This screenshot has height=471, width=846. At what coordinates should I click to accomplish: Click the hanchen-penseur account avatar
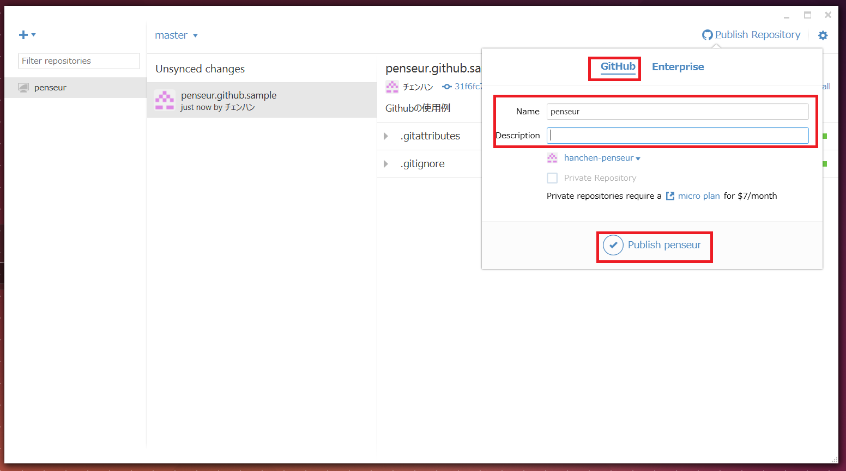[552, 158]
